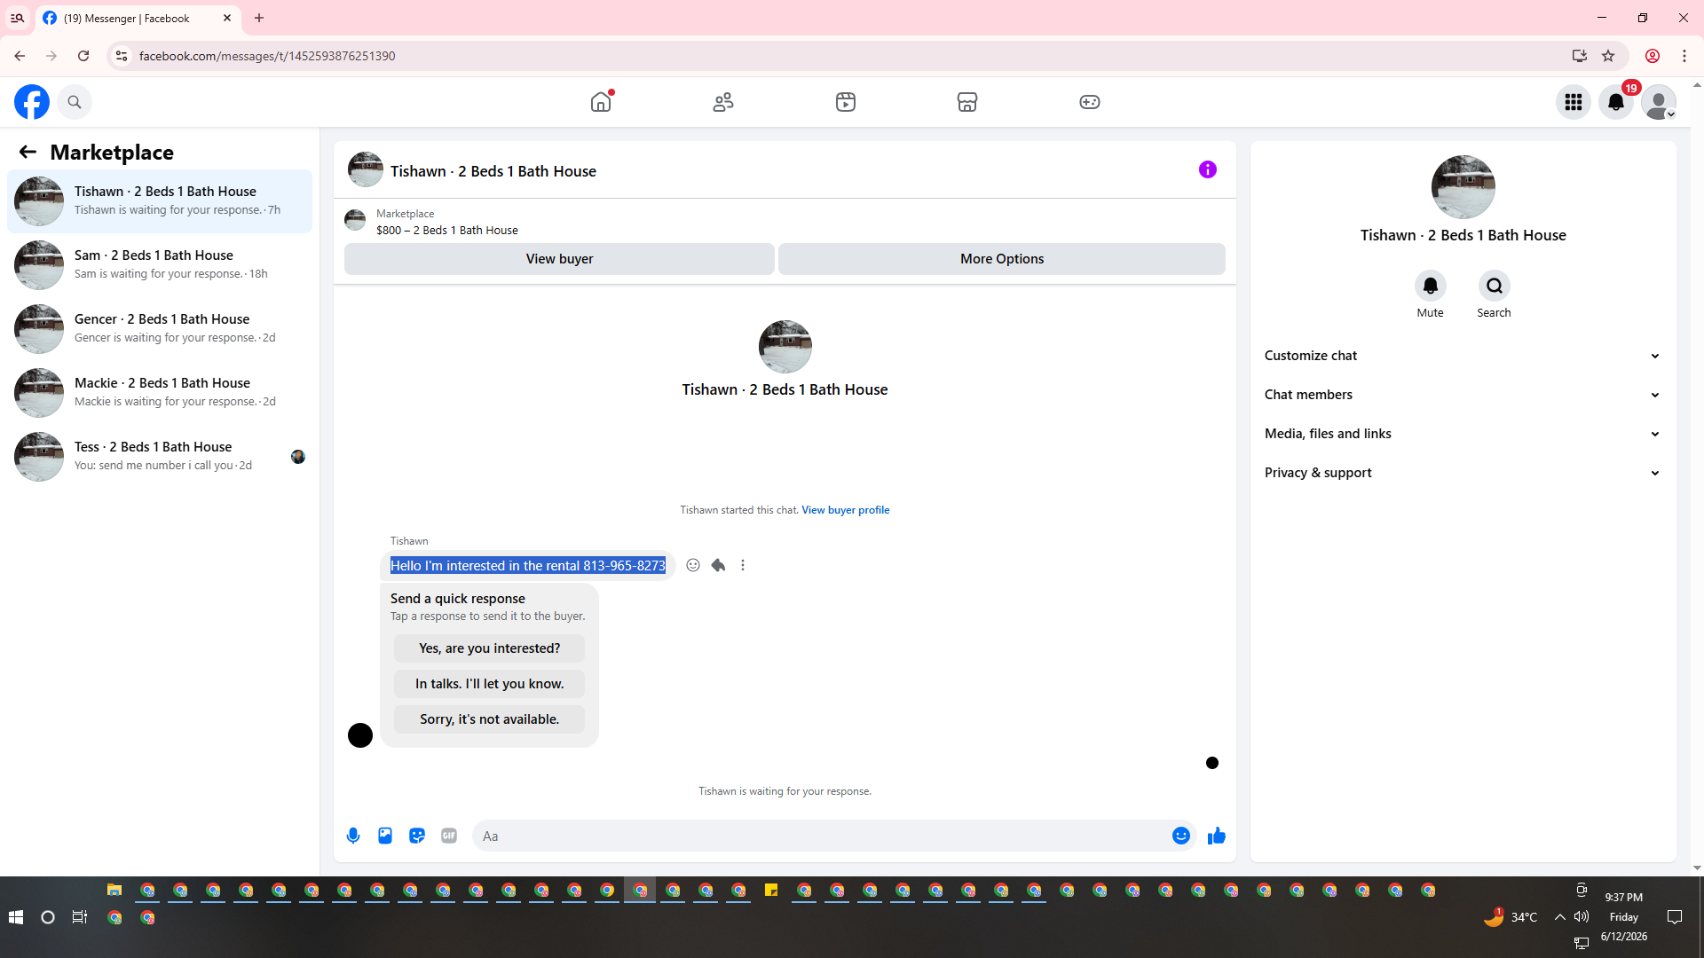Open the View buyer profile link

click(846, 510)
